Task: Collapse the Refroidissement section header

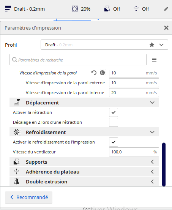Action: click(x=84, y=132)
